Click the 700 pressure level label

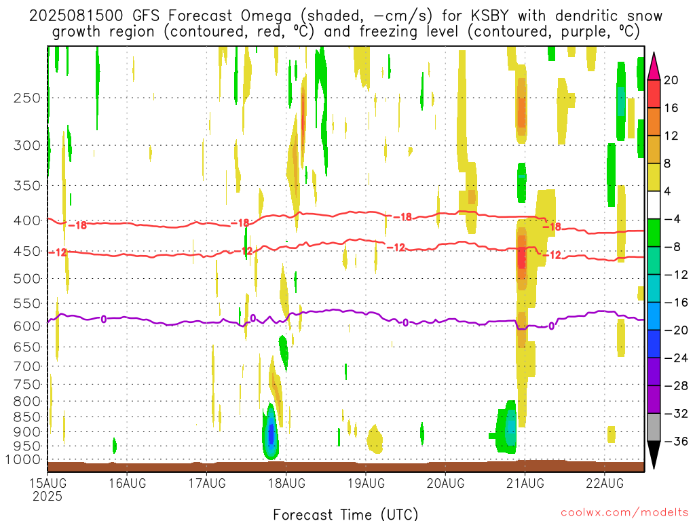(x=27, y=366)
